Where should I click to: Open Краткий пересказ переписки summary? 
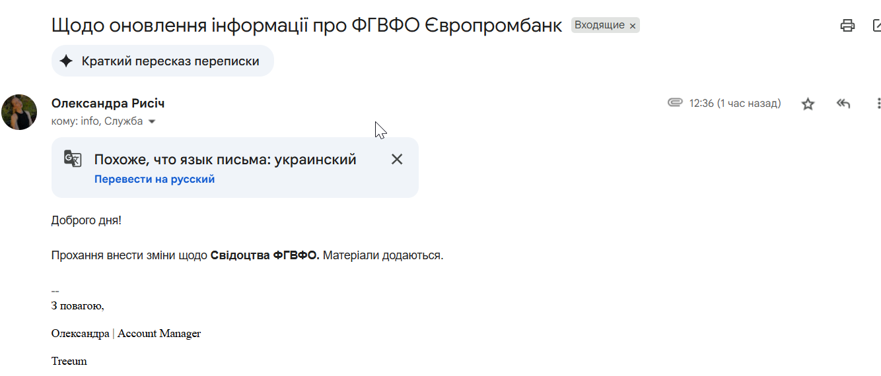click(162, 61)
